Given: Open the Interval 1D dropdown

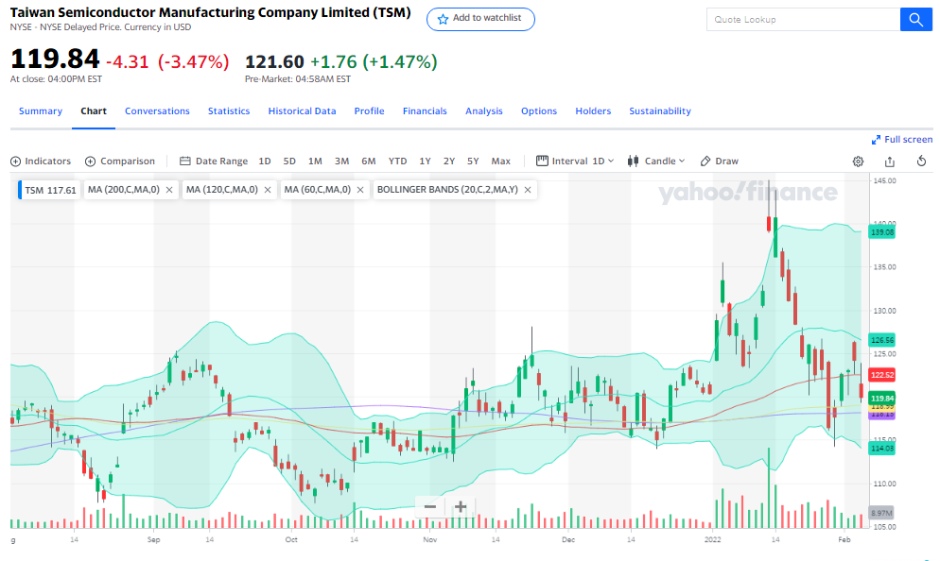Looking at the screenshot, I should coord(575,161).
